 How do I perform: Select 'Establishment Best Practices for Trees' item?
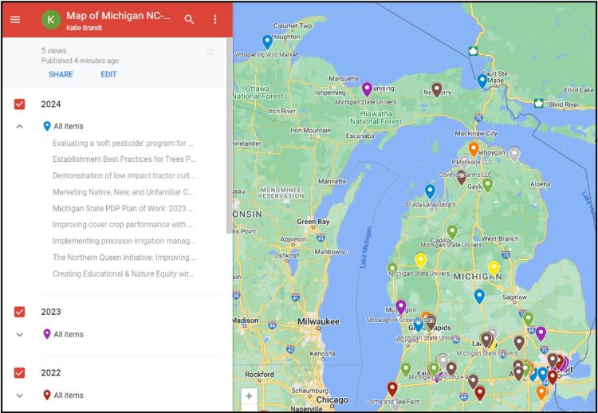[124, 159]
